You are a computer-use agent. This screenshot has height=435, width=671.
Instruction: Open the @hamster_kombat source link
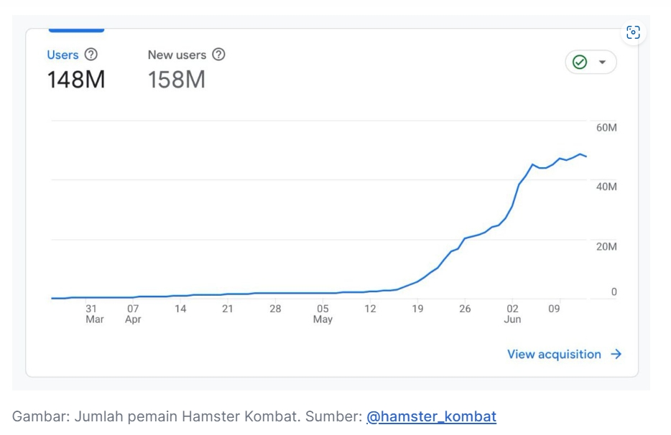point(431,416)
